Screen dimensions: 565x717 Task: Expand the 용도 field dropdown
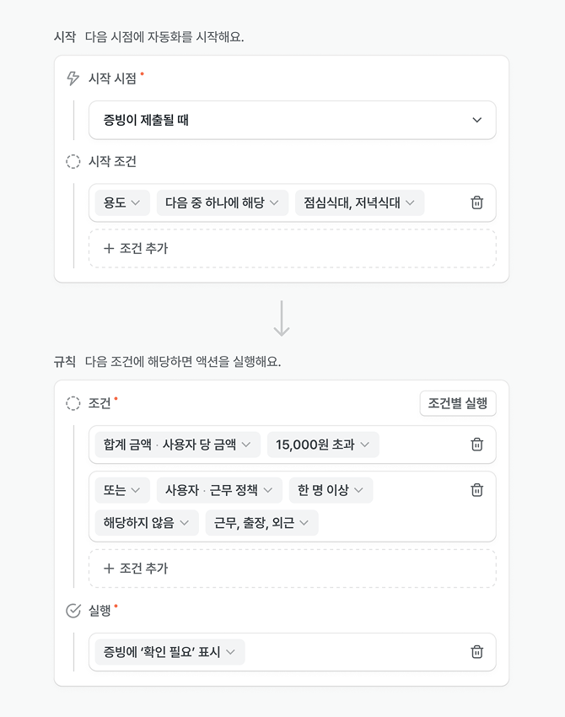[x=122, y=202]
